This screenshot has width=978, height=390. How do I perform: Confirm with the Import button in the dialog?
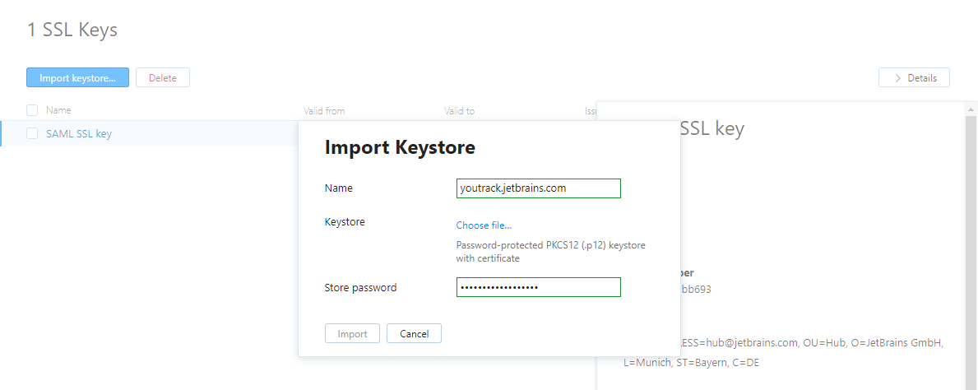coord(352,333)
